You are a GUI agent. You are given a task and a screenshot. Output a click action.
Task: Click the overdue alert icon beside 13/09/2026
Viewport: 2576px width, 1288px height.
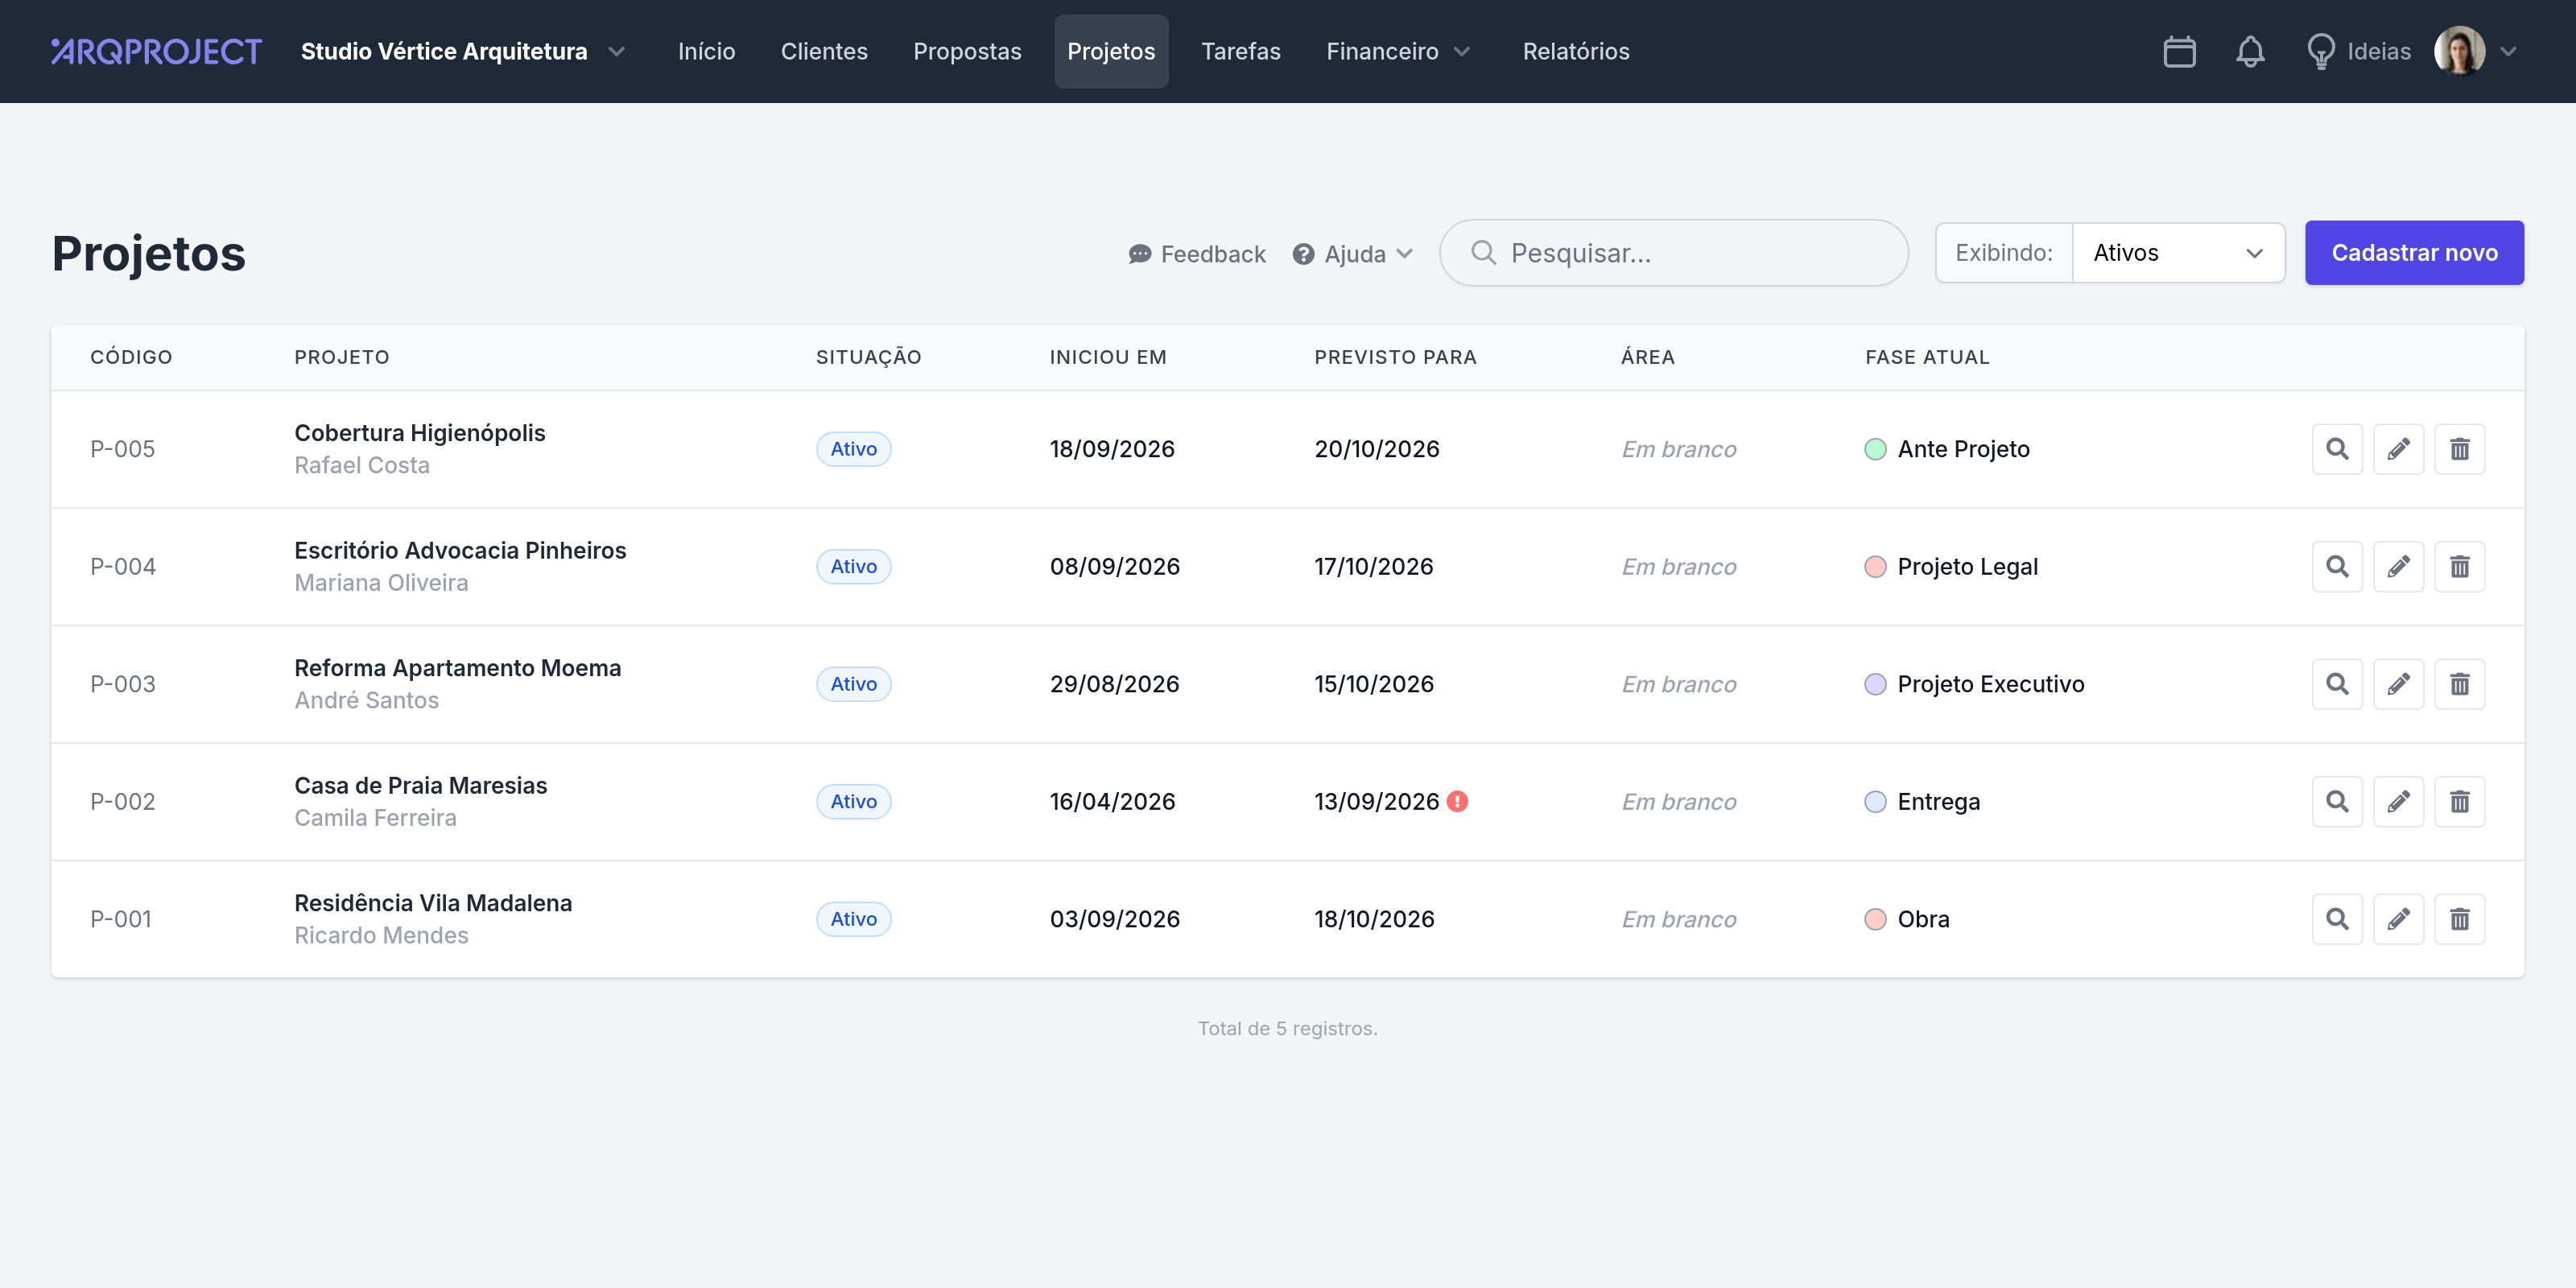(1457, 802)
